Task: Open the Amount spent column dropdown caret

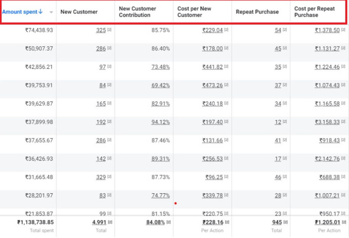Action: (x=51, y=12)
